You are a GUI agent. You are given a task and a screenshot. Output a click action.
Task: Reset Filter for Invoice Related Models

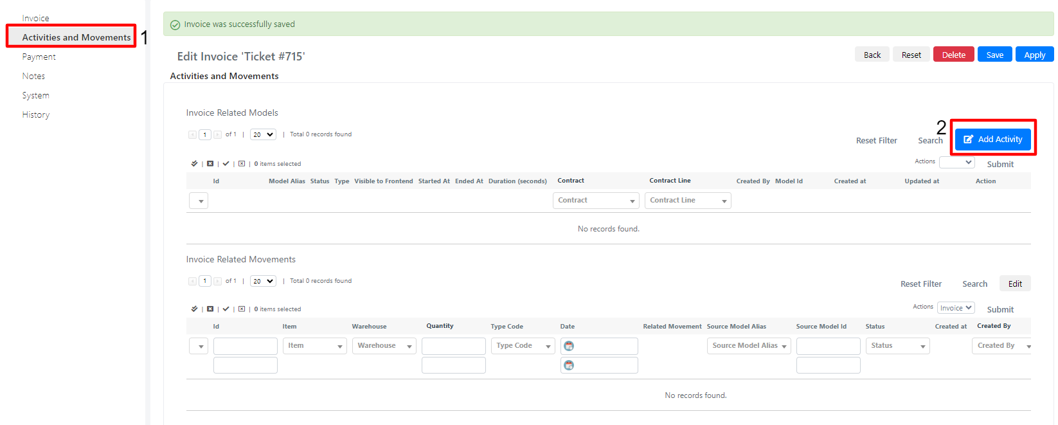click(877, 140)
